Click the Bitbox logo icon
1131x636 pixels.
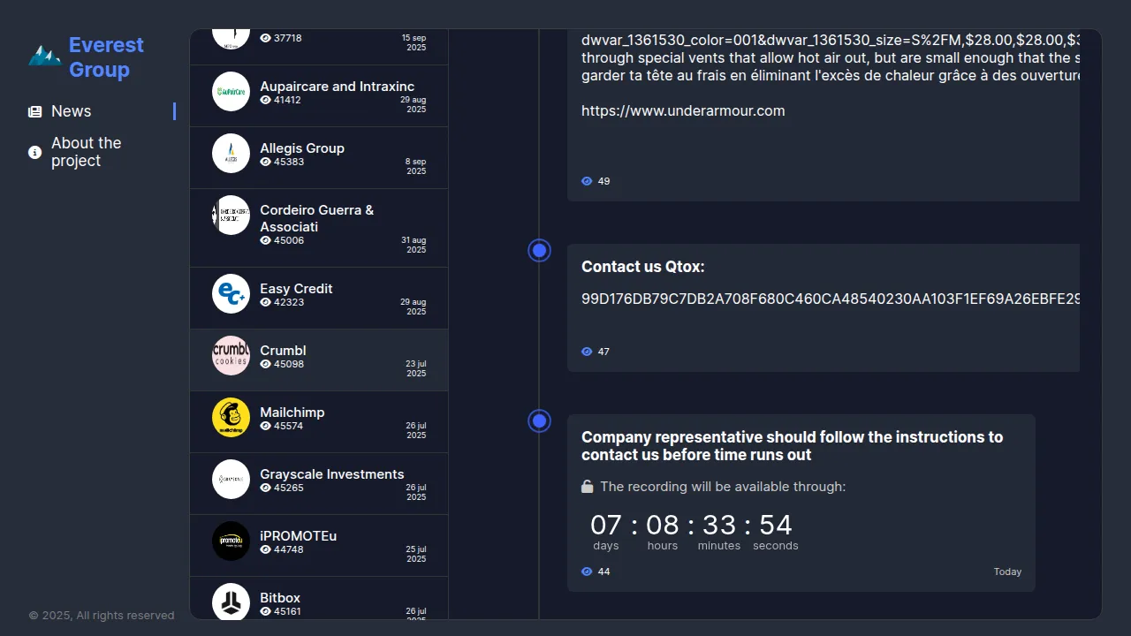click(x=231, y=602)
